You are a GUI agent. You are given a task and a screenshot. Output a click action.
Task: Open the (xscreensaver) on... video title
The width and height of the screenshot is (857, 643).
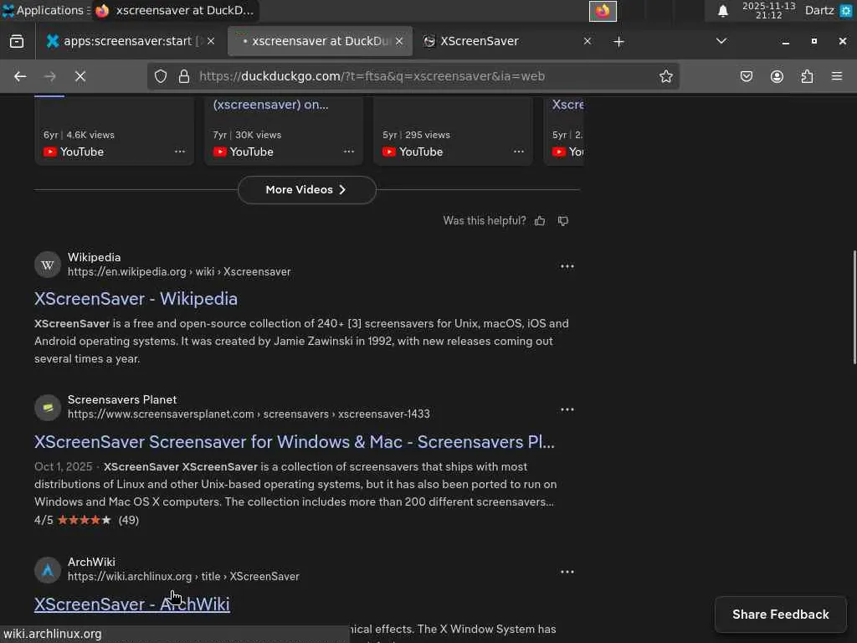[270, 105]
